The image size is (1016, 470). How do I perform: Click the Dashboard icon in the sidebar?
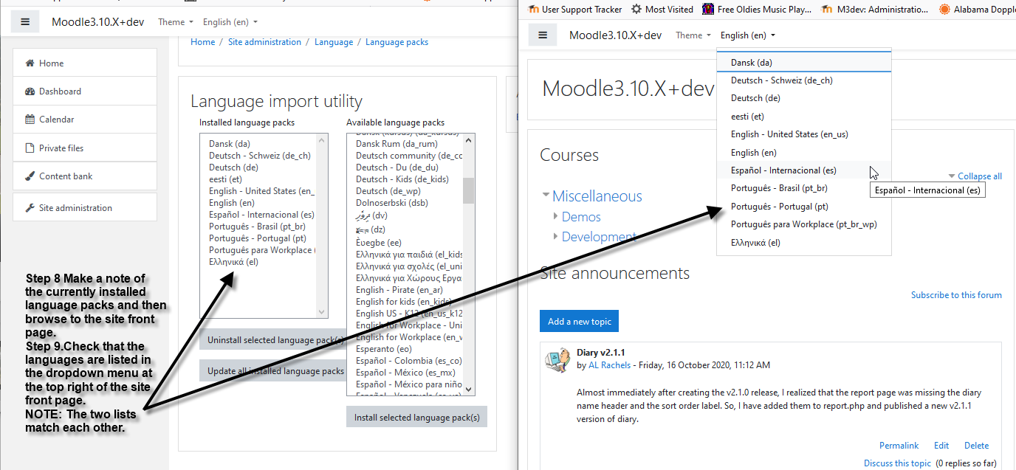tap(30, 91)
